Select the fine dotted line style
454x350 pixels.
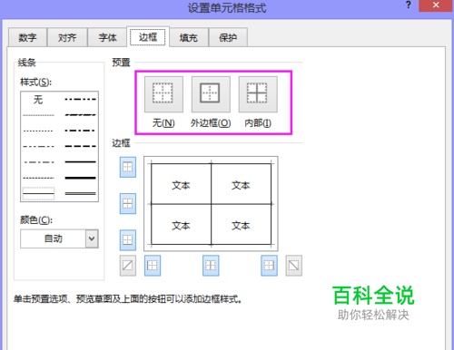pyautogui.click(x=38, y=115)
